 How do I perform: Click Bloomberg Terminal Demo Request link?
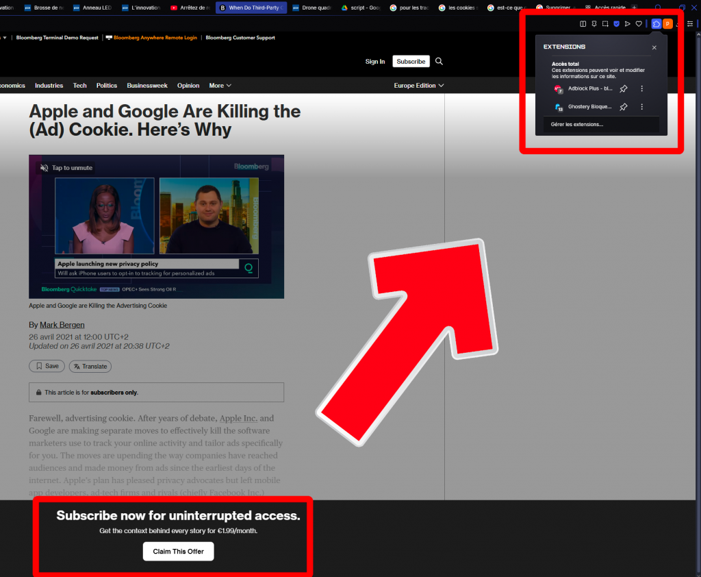pos(58,38)
